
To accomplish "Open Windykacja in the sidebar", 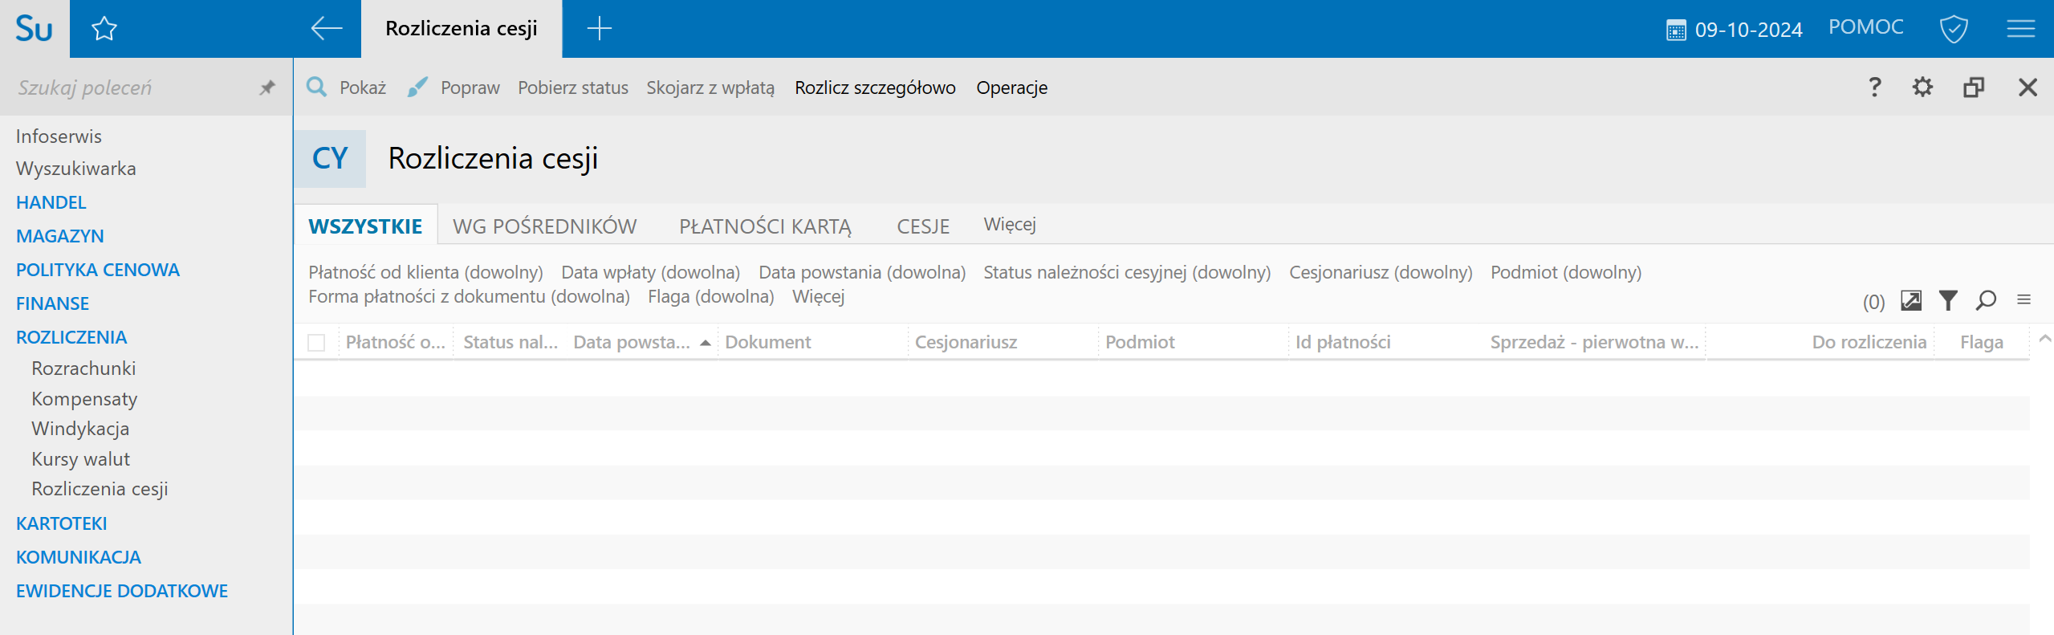I will [80, 429].
